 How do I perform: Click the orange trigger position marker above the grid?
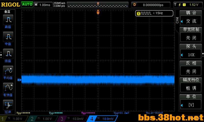point(98,12)
